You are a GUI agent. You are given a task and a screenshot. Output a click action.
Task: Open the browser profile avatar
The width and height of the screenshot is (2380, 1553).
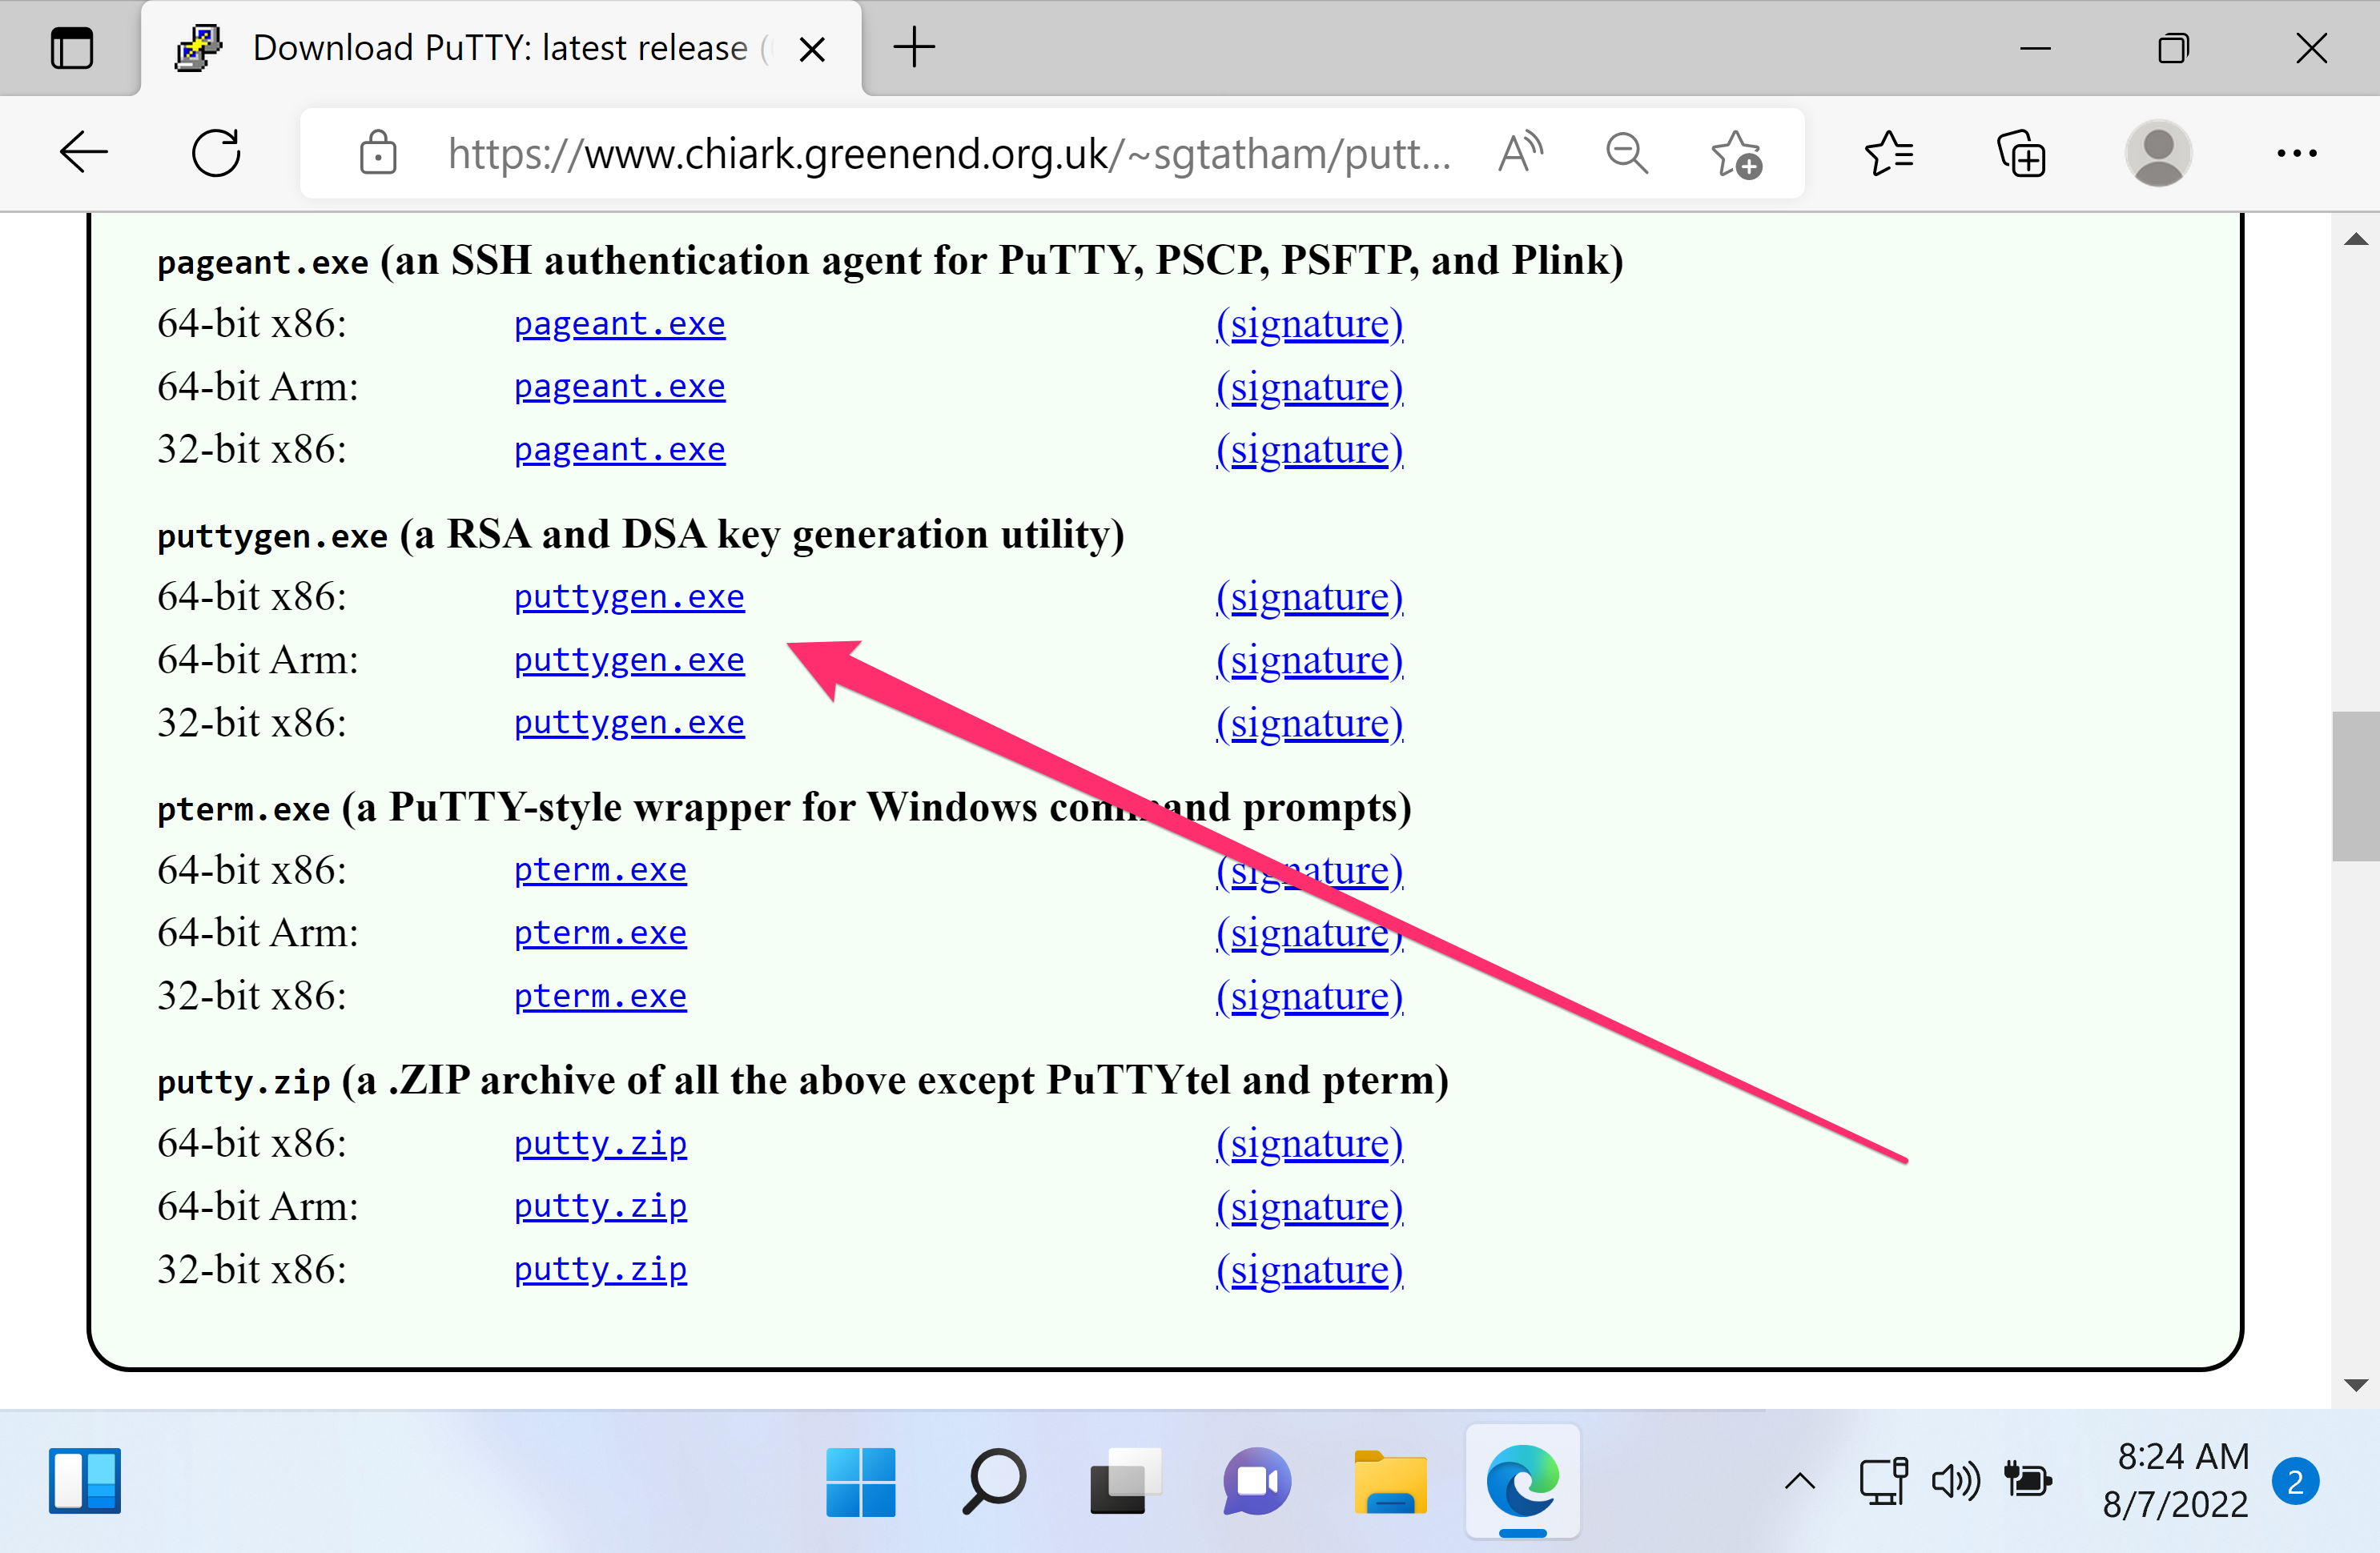(x=2158, y=153)
